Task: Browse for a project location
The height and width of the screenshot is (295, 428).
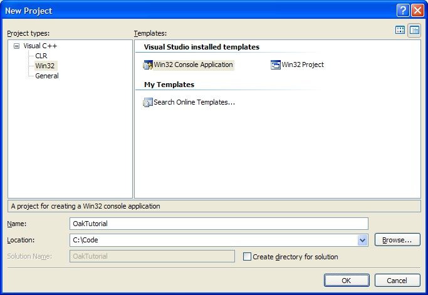Action: point(397,240)
